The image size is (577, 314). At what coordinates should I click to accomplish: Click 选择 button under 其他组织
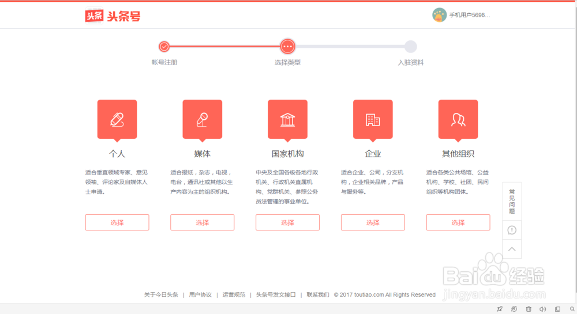pos(458,222)
